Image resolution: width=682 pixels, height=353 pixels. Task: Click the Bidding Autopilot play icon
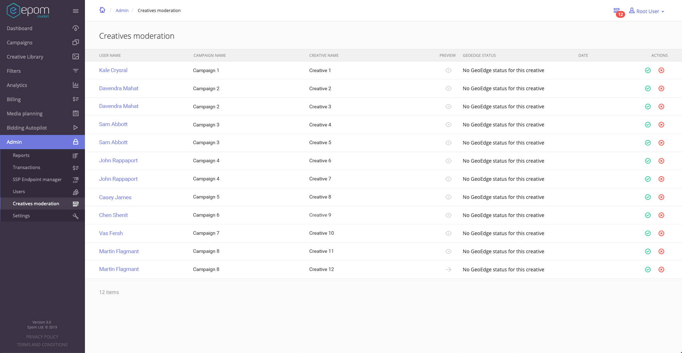(76, 127)
